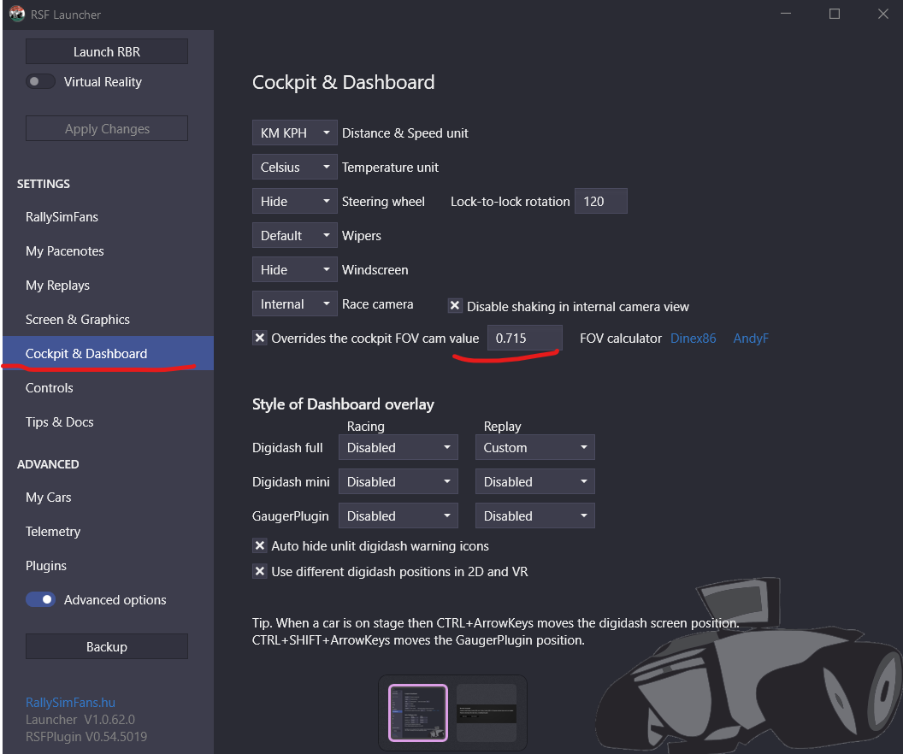Image resolution: width=903 pixels, height=754 pixels.
Task: Expand the Race camera dropdown
Action: coord(295,304)
